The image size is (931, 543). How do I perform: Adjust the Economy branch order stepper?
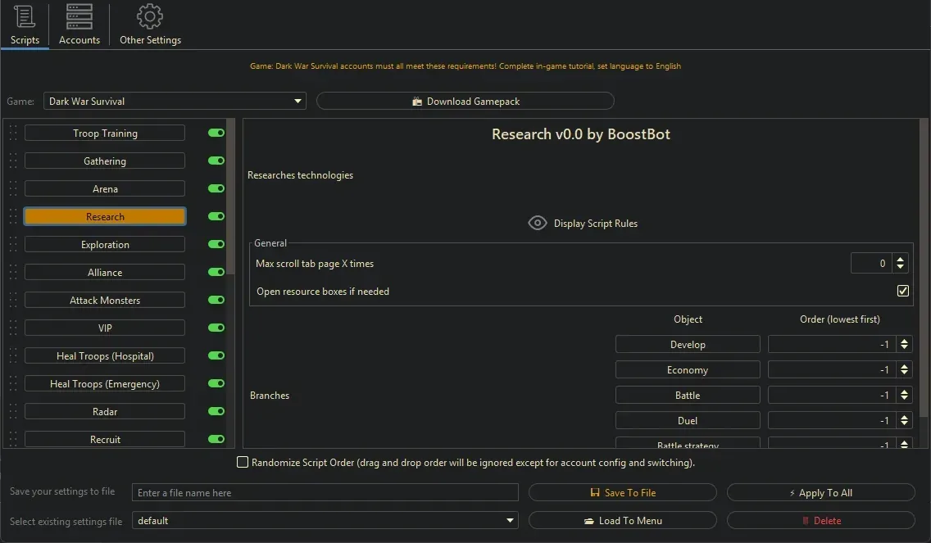(904, 369)
